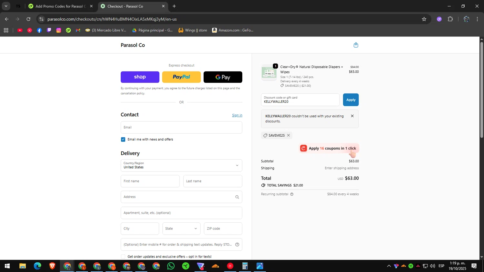View site information icon in address bar

[x=41, y=19]
